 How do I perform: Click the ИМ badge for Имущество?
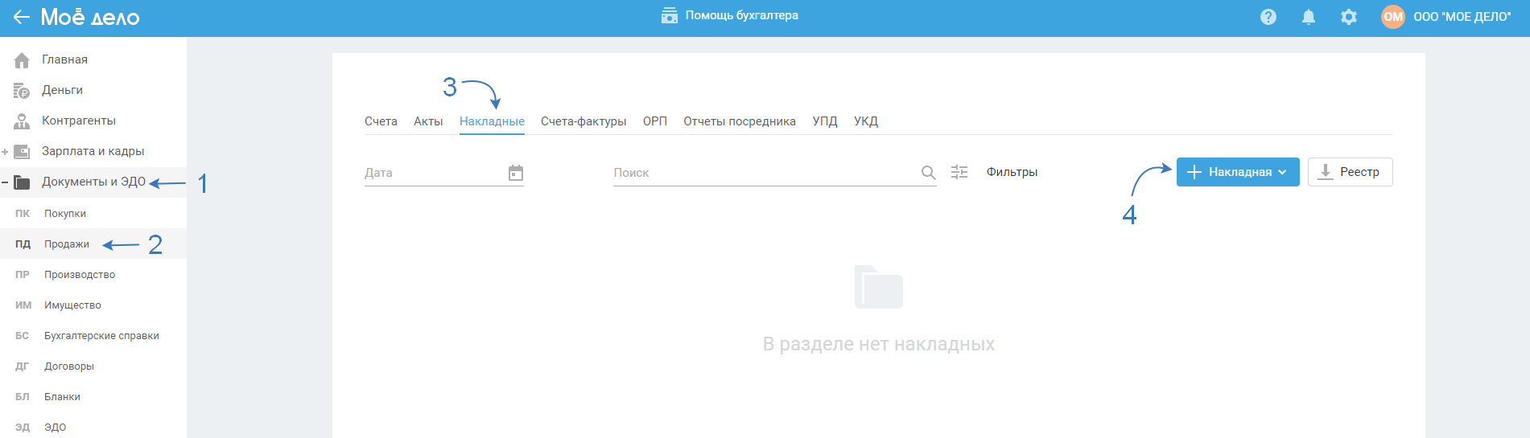coord(23,305)
